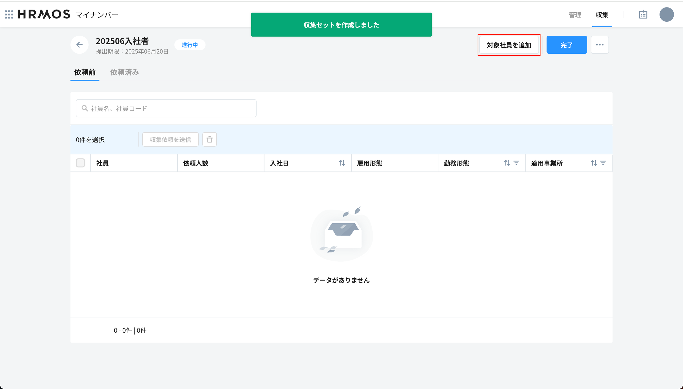Open the building organization icon in header

pyautogui.click(x=643, y=14)
